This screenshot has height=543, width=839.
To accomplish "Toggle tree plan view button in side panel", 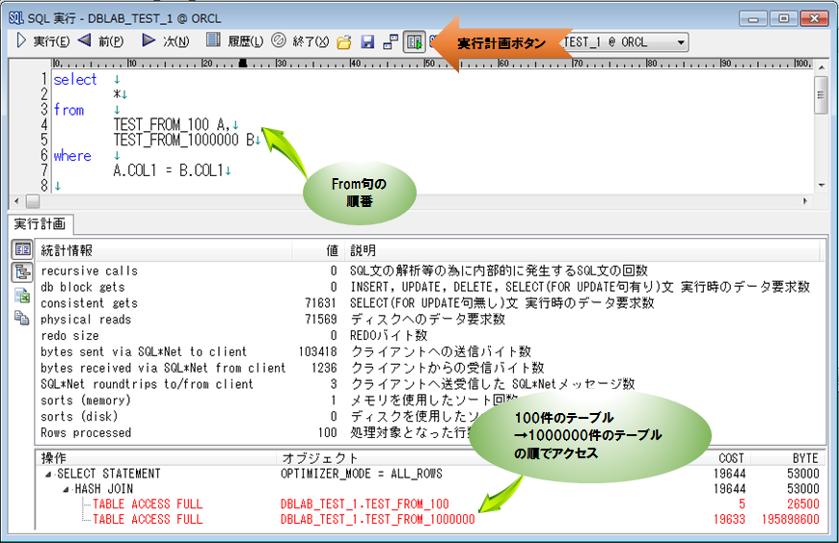I will pos(21,273).
